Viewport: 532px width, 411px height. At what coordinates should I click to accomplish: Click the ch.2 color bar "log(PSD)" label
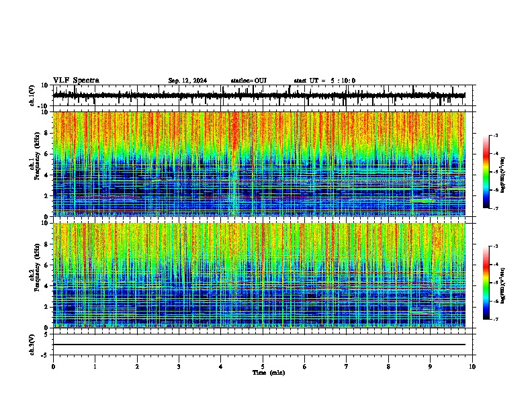point(502,285)
